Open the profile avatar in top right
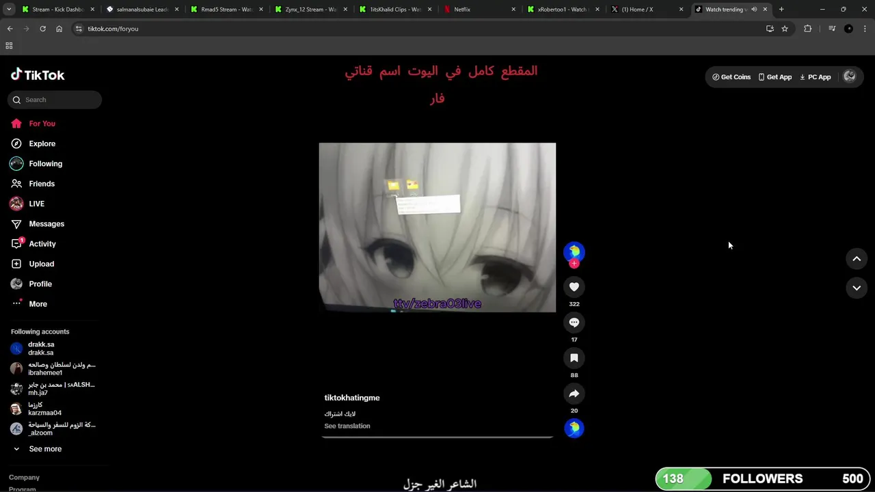 [850, 77]
